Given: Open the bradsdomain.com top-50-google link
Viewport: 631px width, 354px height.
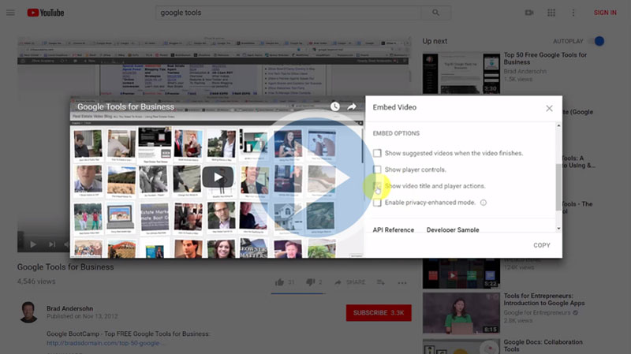Looking at the screenshot, I should [x=106, y=343].
